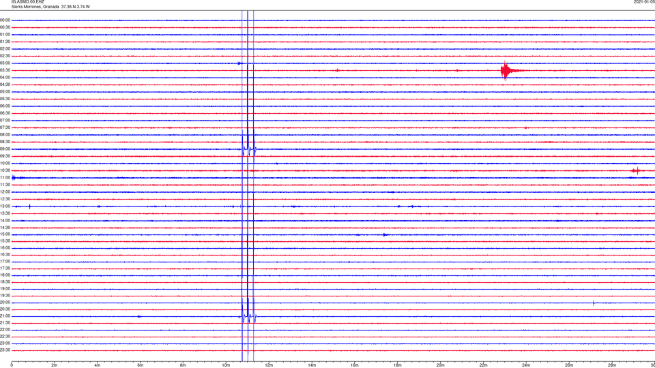Image resolution: width=655 pixels, height=368 pixels.
Task: Pick the 20:00 time label
Action: point(5,302)
